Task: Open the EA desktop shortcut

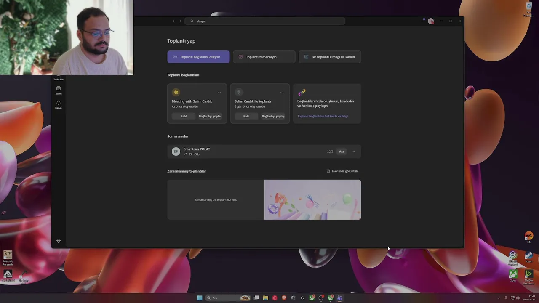Action: click(x=529, y=237)
